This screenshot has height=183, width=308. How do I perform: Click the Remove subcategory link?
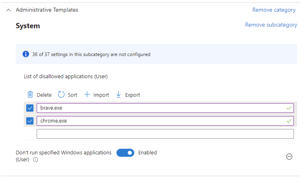tap(271, 25)
